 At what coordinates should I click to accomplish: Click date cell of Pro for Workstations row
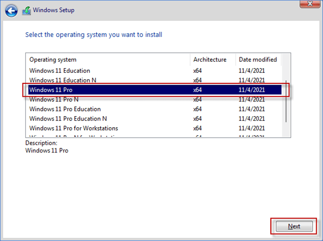tap(251, 129)
